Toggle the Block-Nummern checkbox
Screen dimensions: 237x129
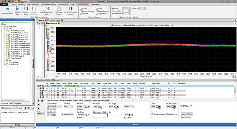click(97, 11)
